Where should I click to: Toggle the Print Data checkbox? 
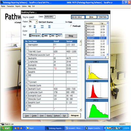[98, 17]
